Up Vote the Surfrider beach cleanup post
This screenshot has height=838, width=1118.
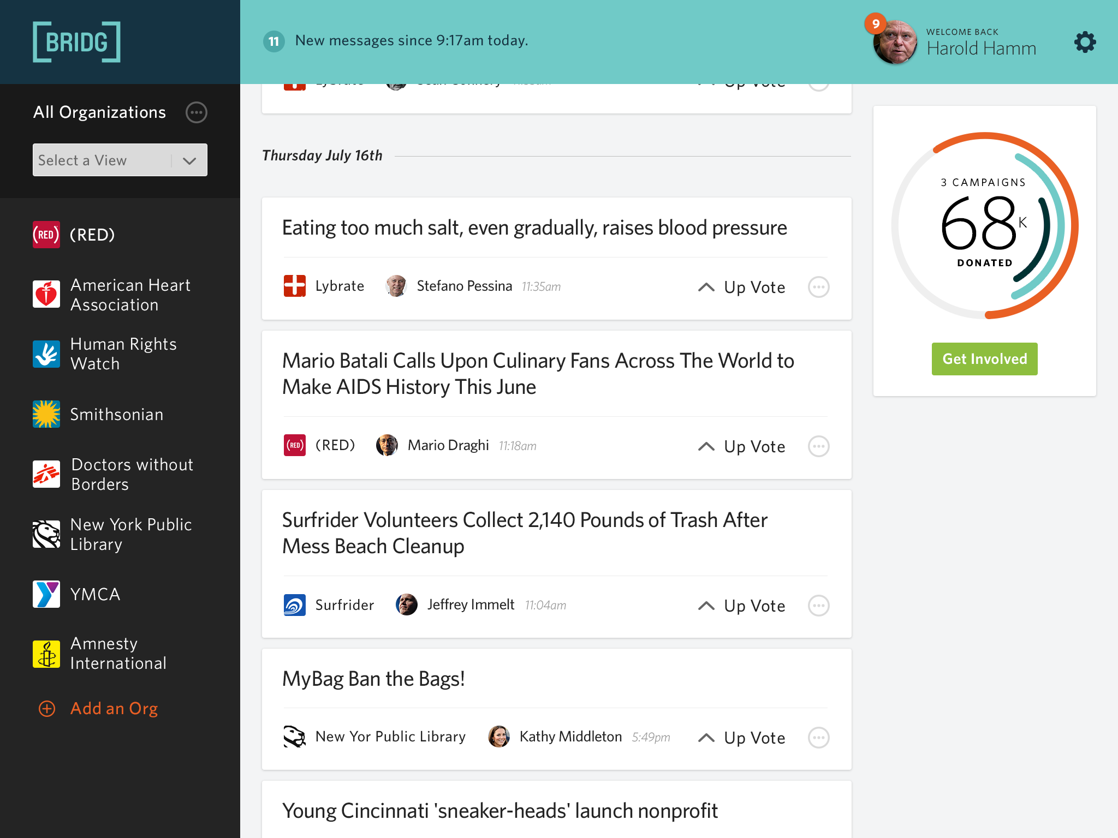[x=742, y=606]
